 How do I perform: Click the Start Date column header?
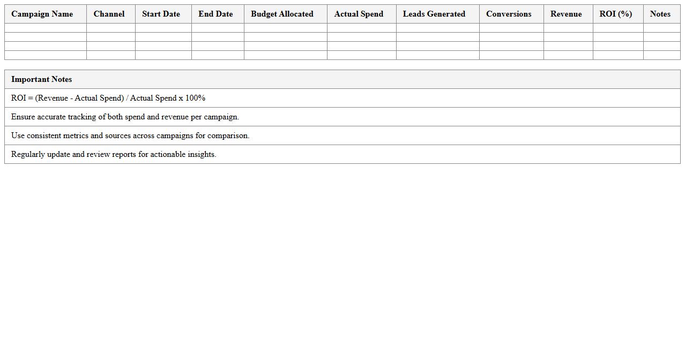point(161,14)
